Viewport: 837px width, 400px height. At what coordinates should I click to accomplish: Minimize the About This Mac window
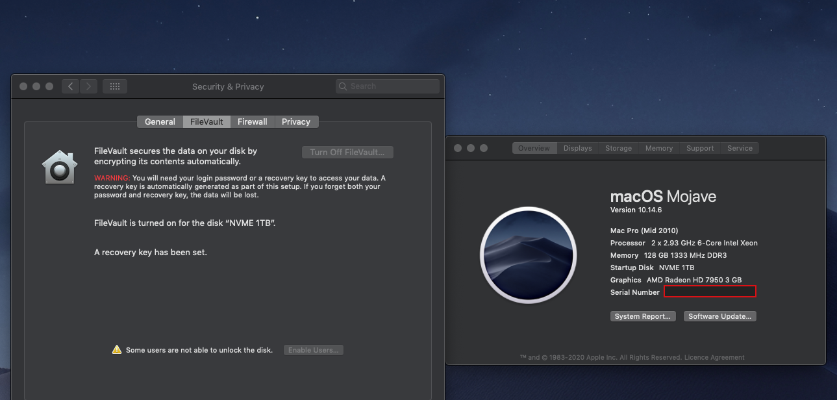coord(471,148)
